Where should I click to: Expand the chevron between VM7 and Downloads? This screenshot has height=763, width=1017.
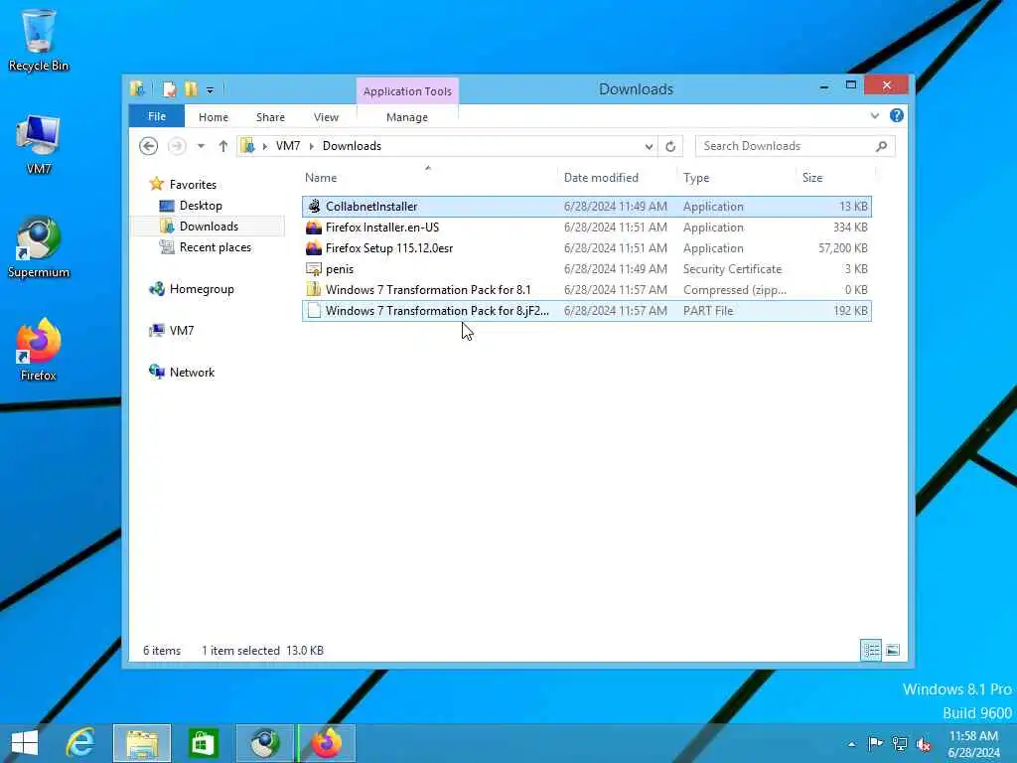(x=311, y=146)
